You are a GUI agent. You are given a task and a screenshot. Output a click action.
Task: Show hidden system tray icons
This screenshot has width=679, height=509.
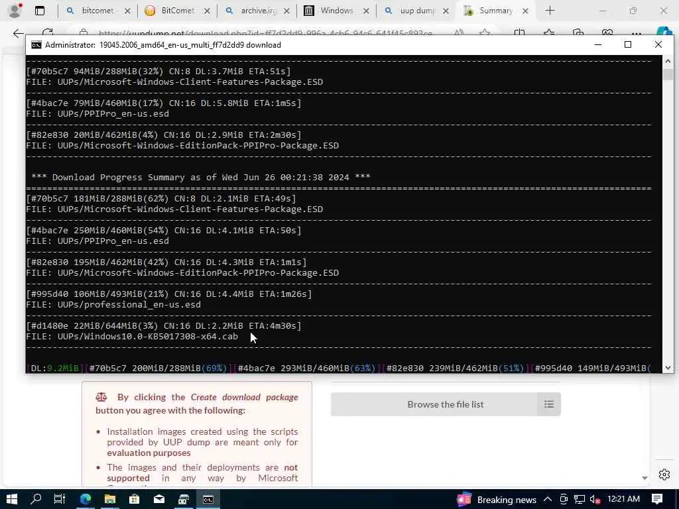pos(547,500)
